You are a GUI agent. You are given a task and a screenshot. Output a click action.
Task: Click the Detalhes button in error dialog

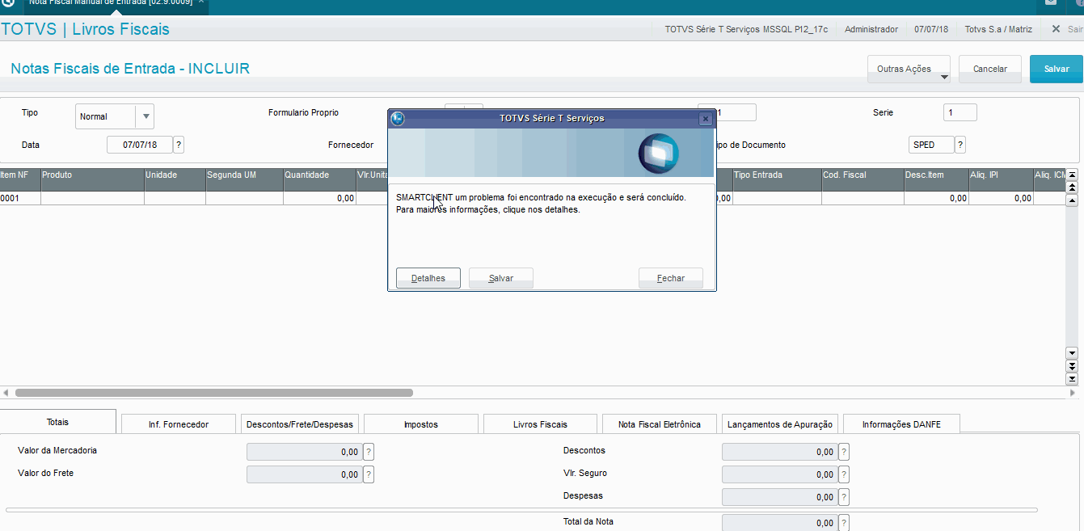pyautogui.click(x=428, y=278)
